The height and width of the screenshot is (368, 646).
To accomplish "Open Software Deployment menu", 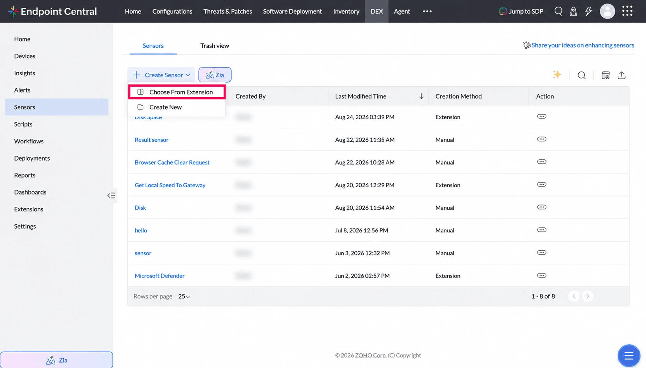I will point(292,11).
